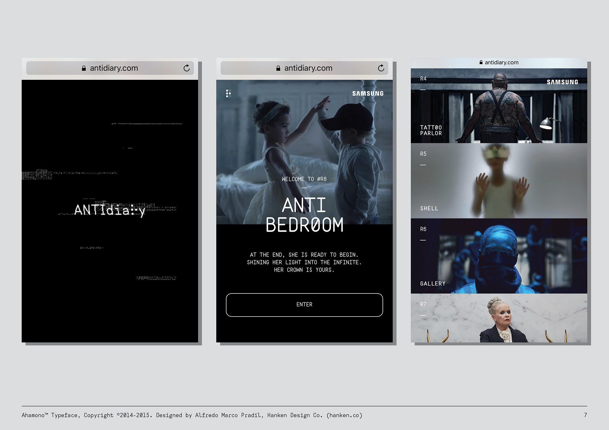The width and height of the screenshot is (609, 430).
Task: Click antidiary.com address in middle phone
Action: click(x=308, y=68)
